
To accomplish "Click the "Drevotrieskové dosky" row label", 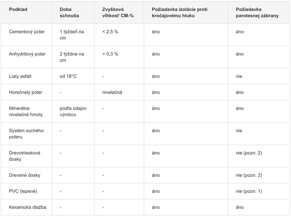I will tap(25, 156).
